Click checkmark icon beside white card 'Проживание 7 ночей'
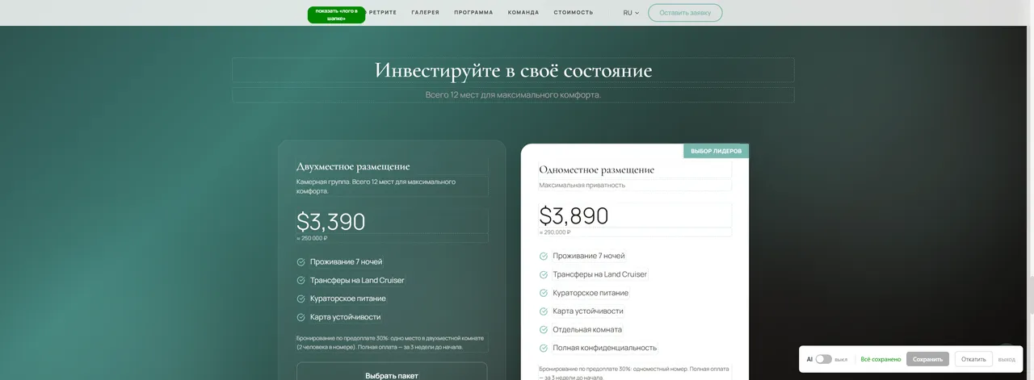1034x380 pixels. (x=544, y=257)
